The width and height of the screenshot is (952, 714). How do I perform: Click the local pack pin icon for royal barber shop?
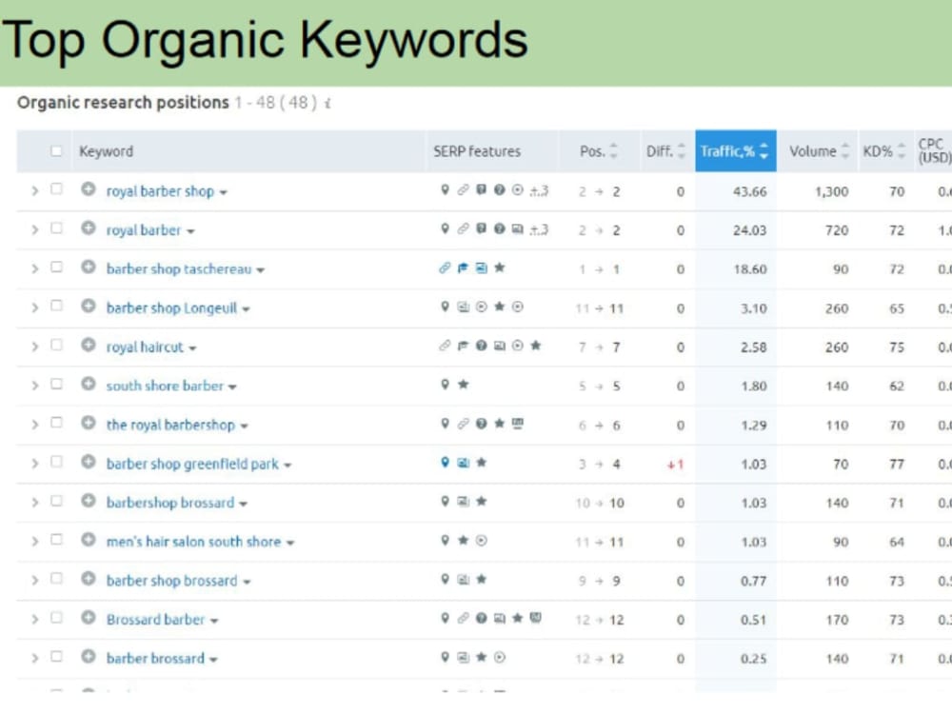click(x=445, y=190)
